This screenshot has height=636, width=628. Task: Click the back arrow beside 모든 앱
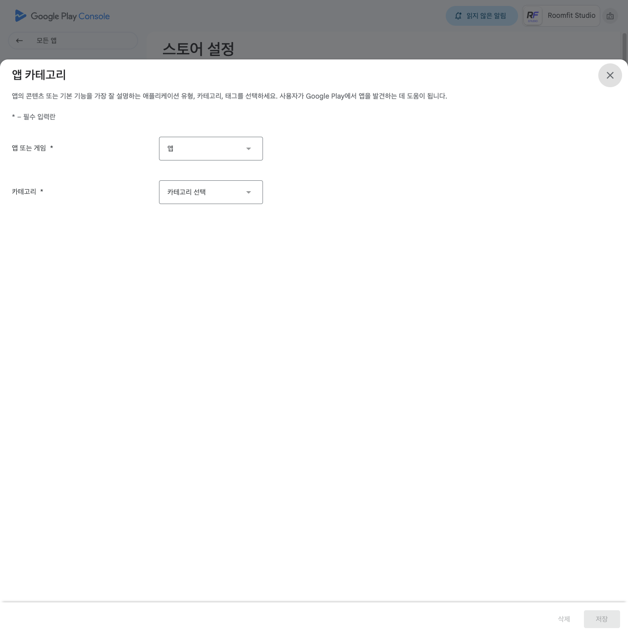19,41
